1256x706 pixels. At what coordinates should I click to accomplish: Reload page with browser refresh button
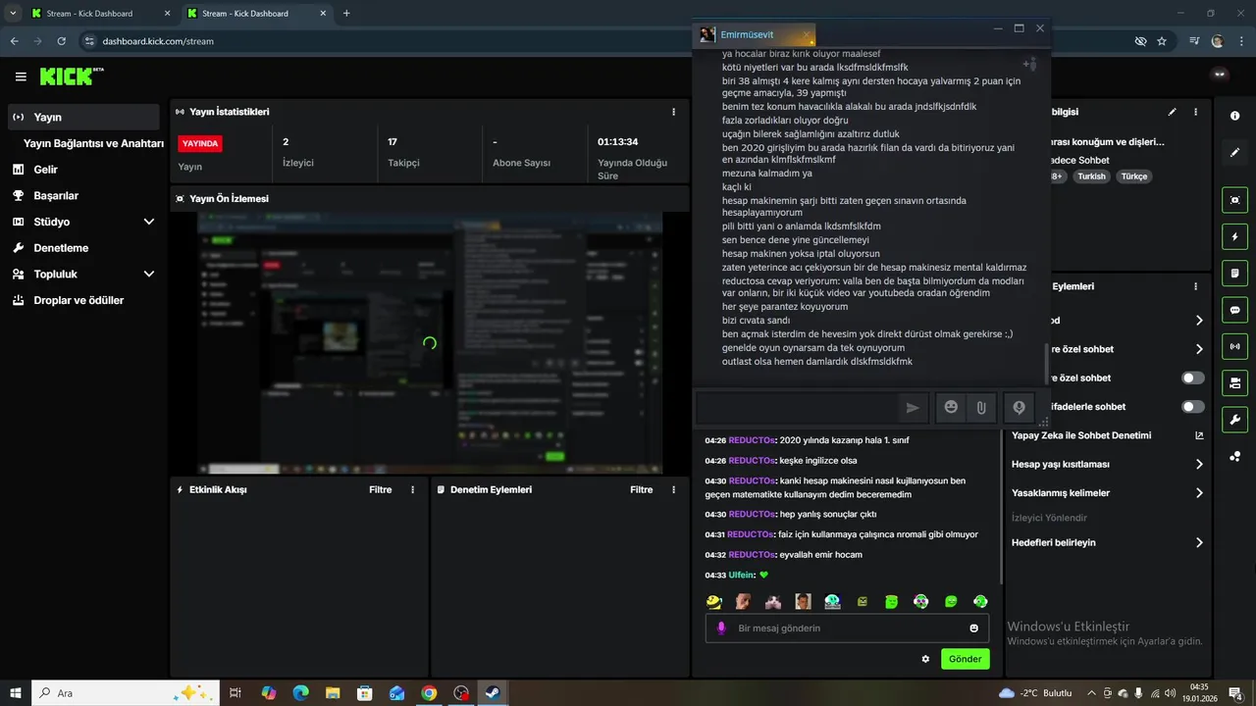click(x=62, y=41)
